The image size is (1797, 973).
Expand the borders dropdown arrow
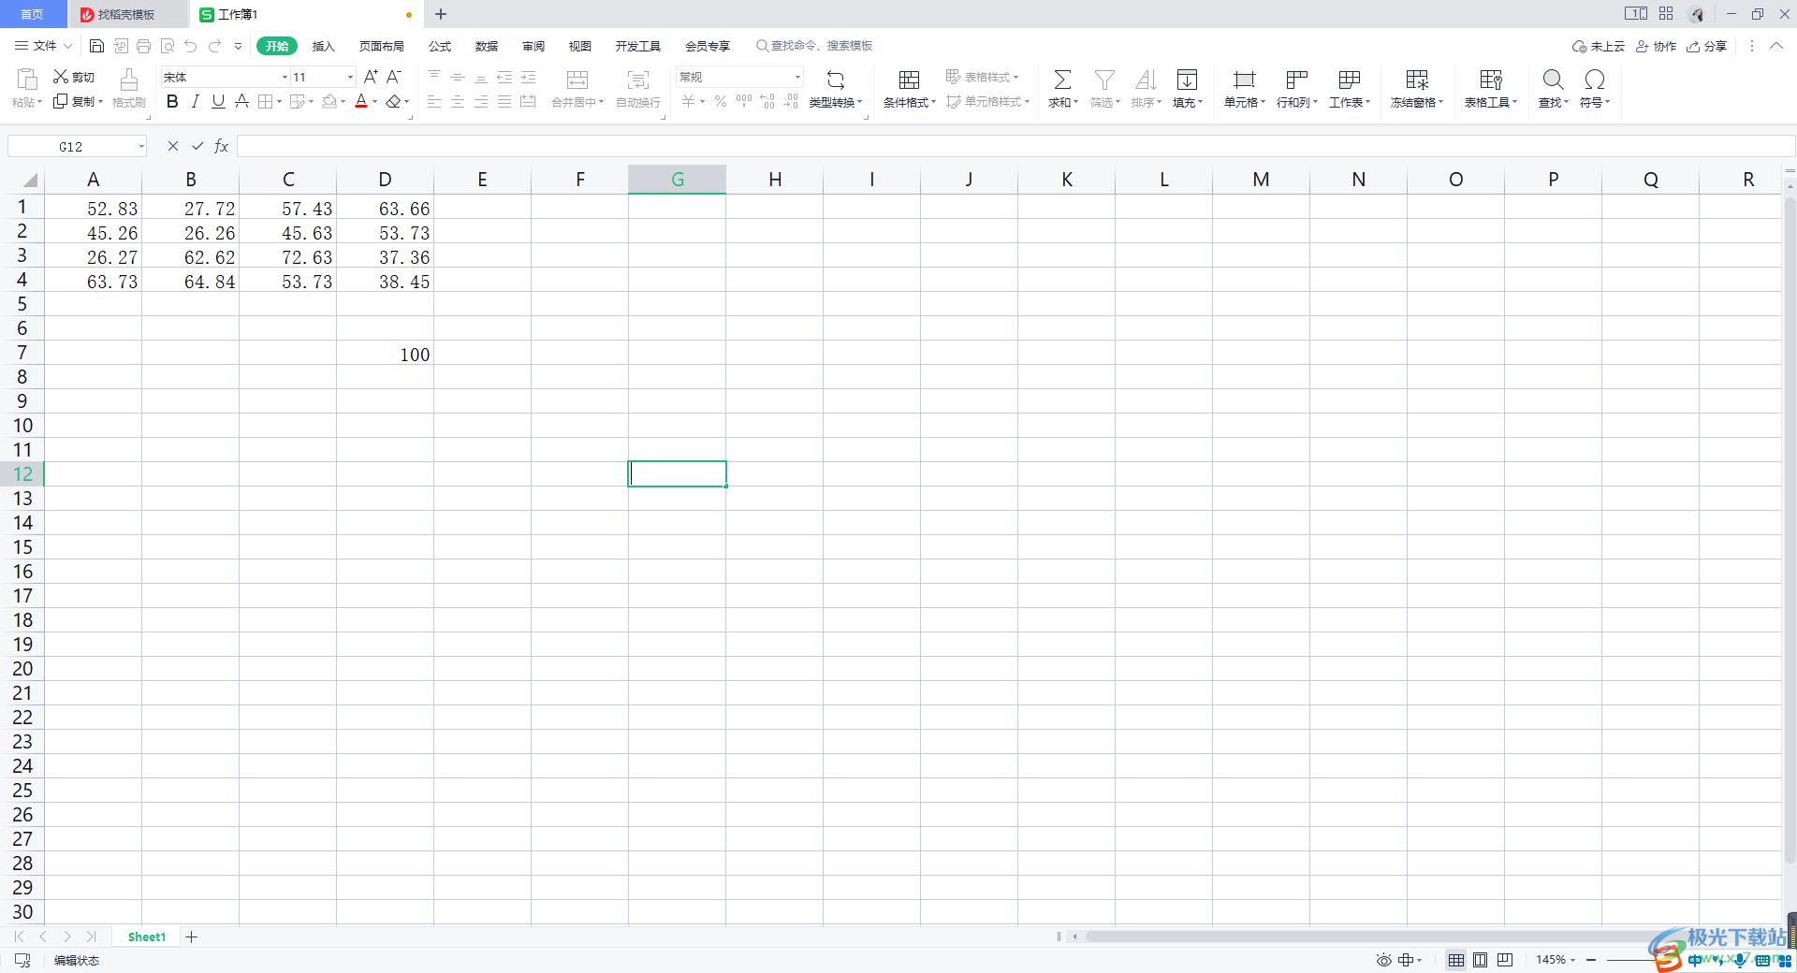(x=279, y=101)
